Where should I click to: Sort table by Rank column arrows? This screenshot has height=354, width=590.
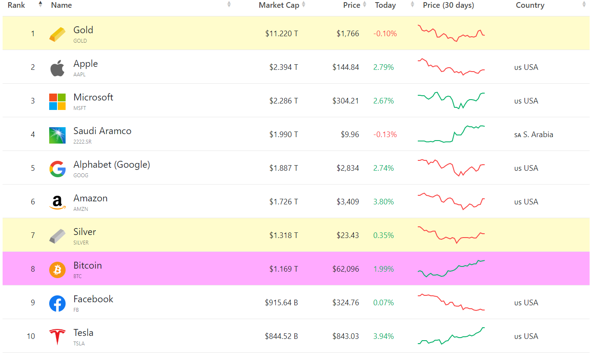pos(41,4)
